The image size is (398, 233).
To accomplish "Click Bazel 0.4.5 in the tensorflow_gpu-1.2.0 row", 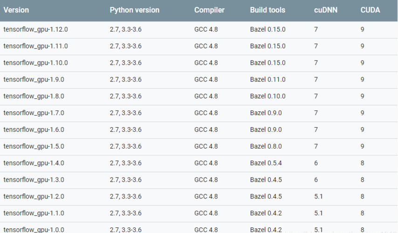I will tap(266, 197).
